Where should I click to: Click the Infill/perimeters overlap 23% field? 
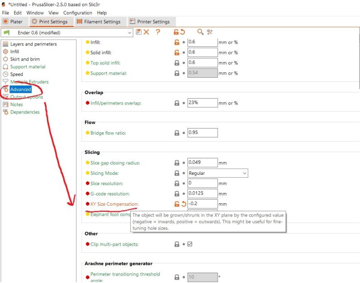pyautogui.click(x=202, y=102)
